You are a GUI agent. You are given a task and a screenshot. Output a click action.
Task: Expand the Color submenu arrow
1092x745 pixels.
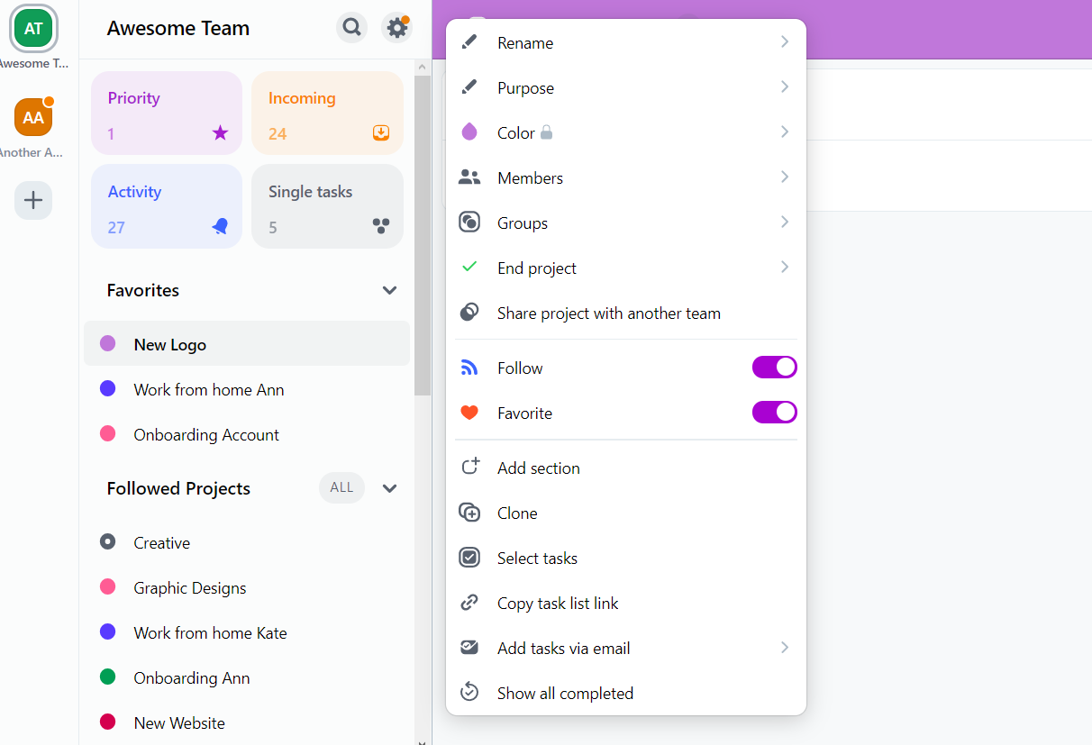pyautogui.click(x=785, y=132)
